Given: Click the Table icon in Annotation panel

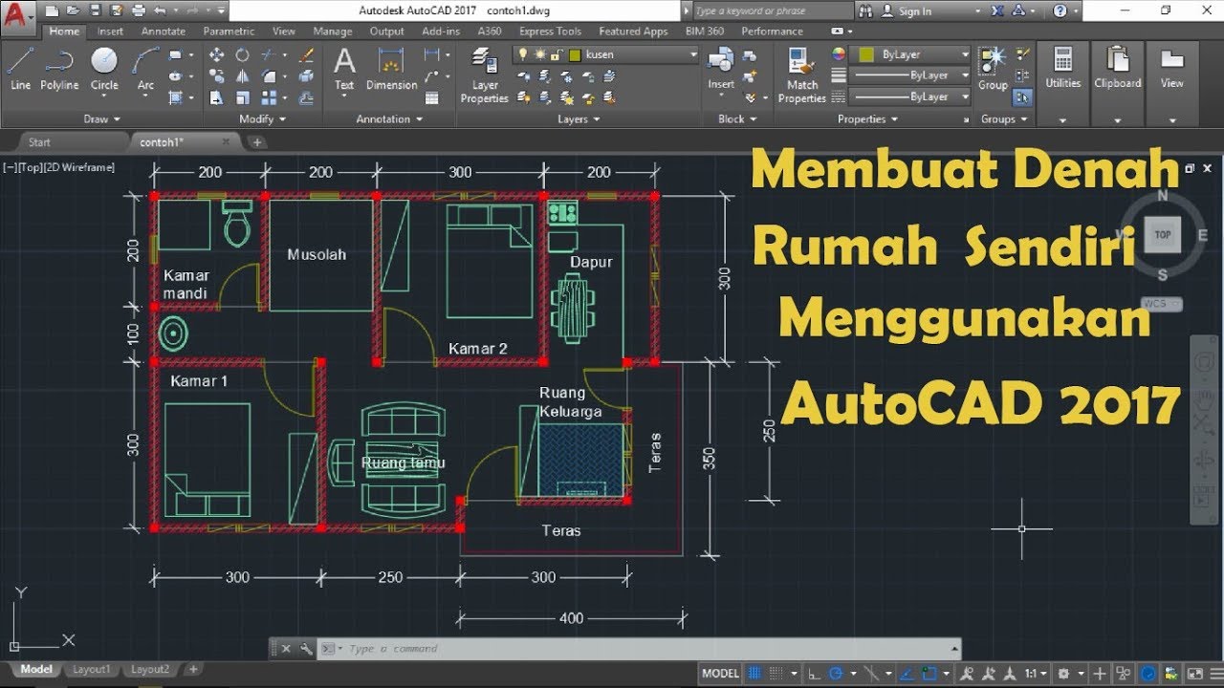Looking at the screenshot, I should (431, 97).
